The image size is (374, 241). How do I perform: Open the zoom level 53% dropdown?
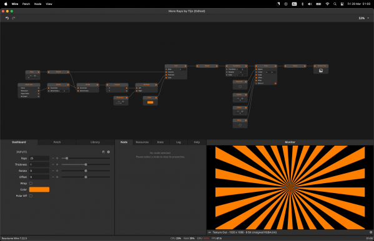[364, 18]
